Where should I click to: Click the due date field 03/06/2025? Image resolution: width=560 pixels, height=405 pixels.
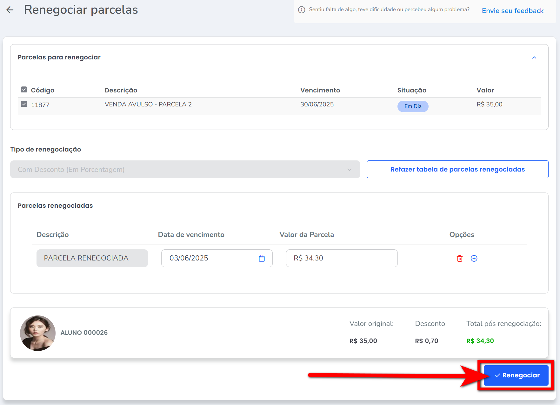[217, 258]
